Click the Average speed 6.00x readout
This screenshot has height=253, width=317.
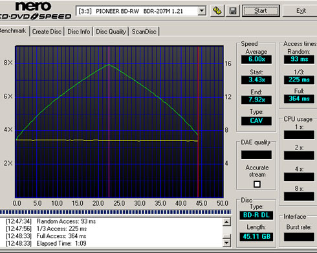(x=256, y=60)
